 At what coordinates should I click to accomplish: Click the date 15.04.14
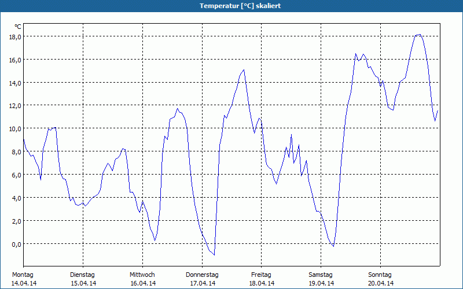coord(83,283)
